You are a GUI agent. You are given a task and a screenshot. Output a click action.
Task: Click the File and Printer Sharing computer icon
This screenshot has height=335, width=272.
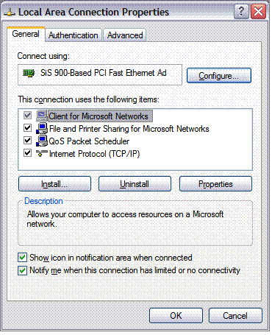(x=42, y=128)
